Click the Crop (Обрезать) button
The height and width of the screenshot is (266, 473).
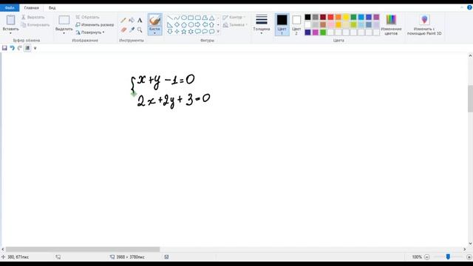(87, 17)
